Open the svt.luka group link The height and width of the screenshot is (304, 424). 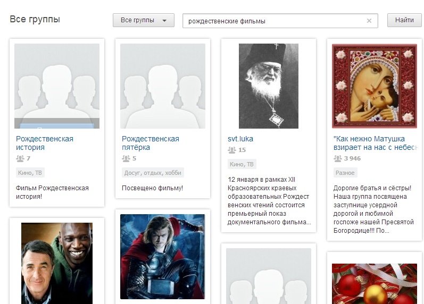(x=240, y=139)
